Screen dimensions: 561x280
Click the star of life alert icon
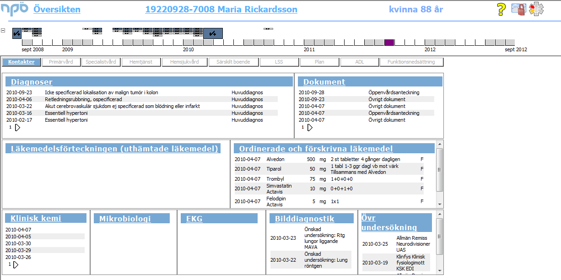[x=536, y=10]
